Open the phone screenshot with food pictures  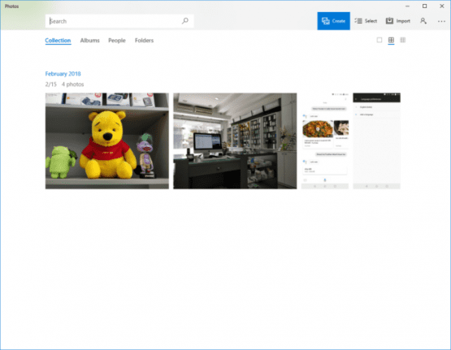(325, 140)
